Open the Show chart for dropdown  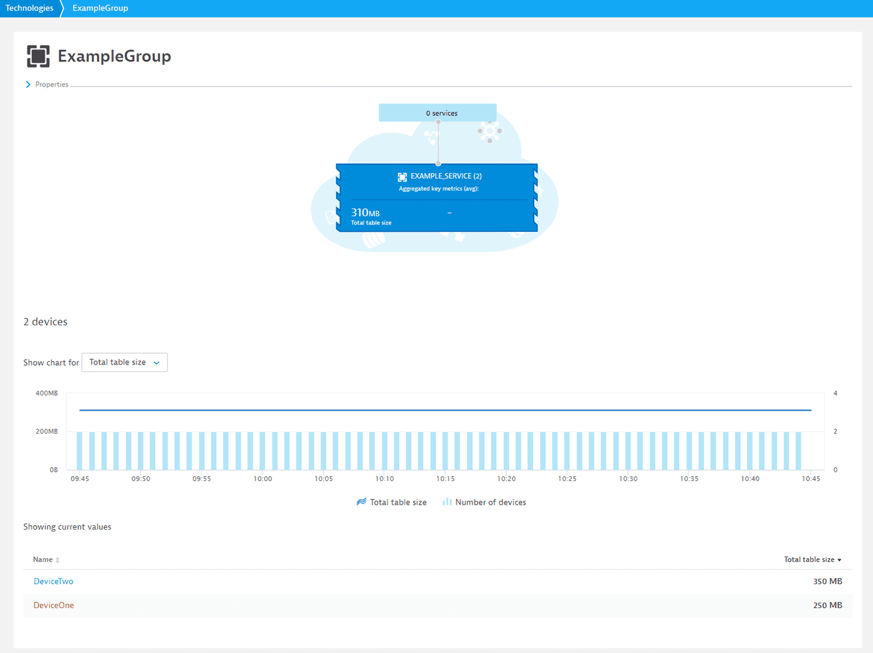pyautogui.click(x=124, y=363)
